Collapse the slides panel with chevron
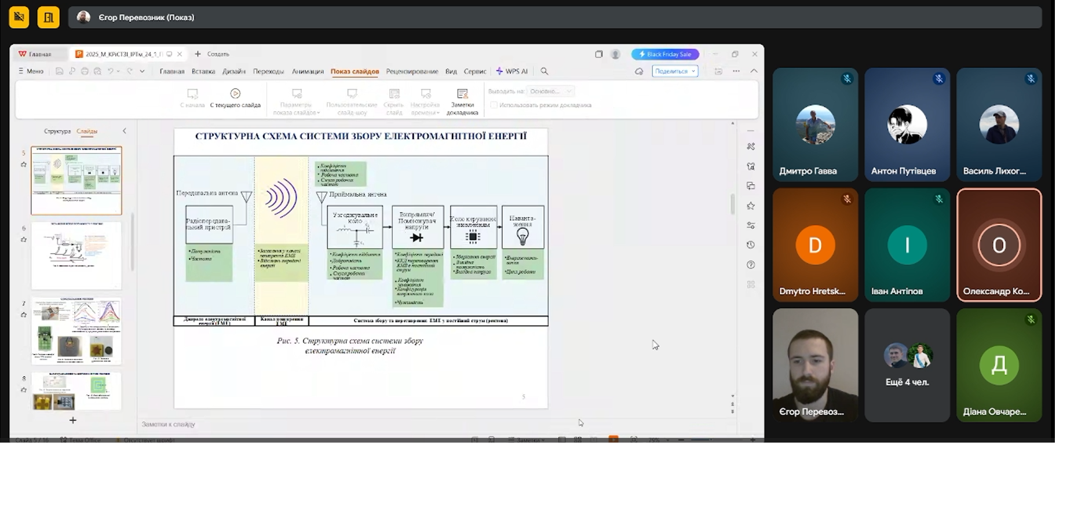This screenshot has width=1074, height=515. click(124, 131)
